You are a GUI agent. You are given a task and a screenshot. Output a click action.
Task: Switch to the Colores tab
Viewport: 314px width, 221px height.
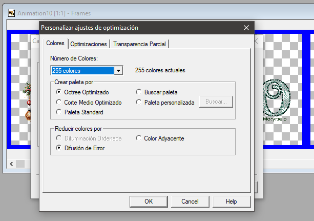[x=55, y=44]
